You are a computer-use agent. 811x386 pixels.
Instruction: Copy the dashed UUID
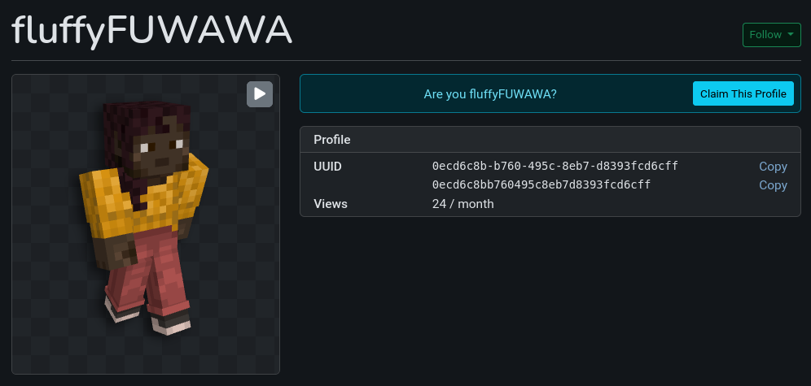pyautogui.click(x=773, y=167)
